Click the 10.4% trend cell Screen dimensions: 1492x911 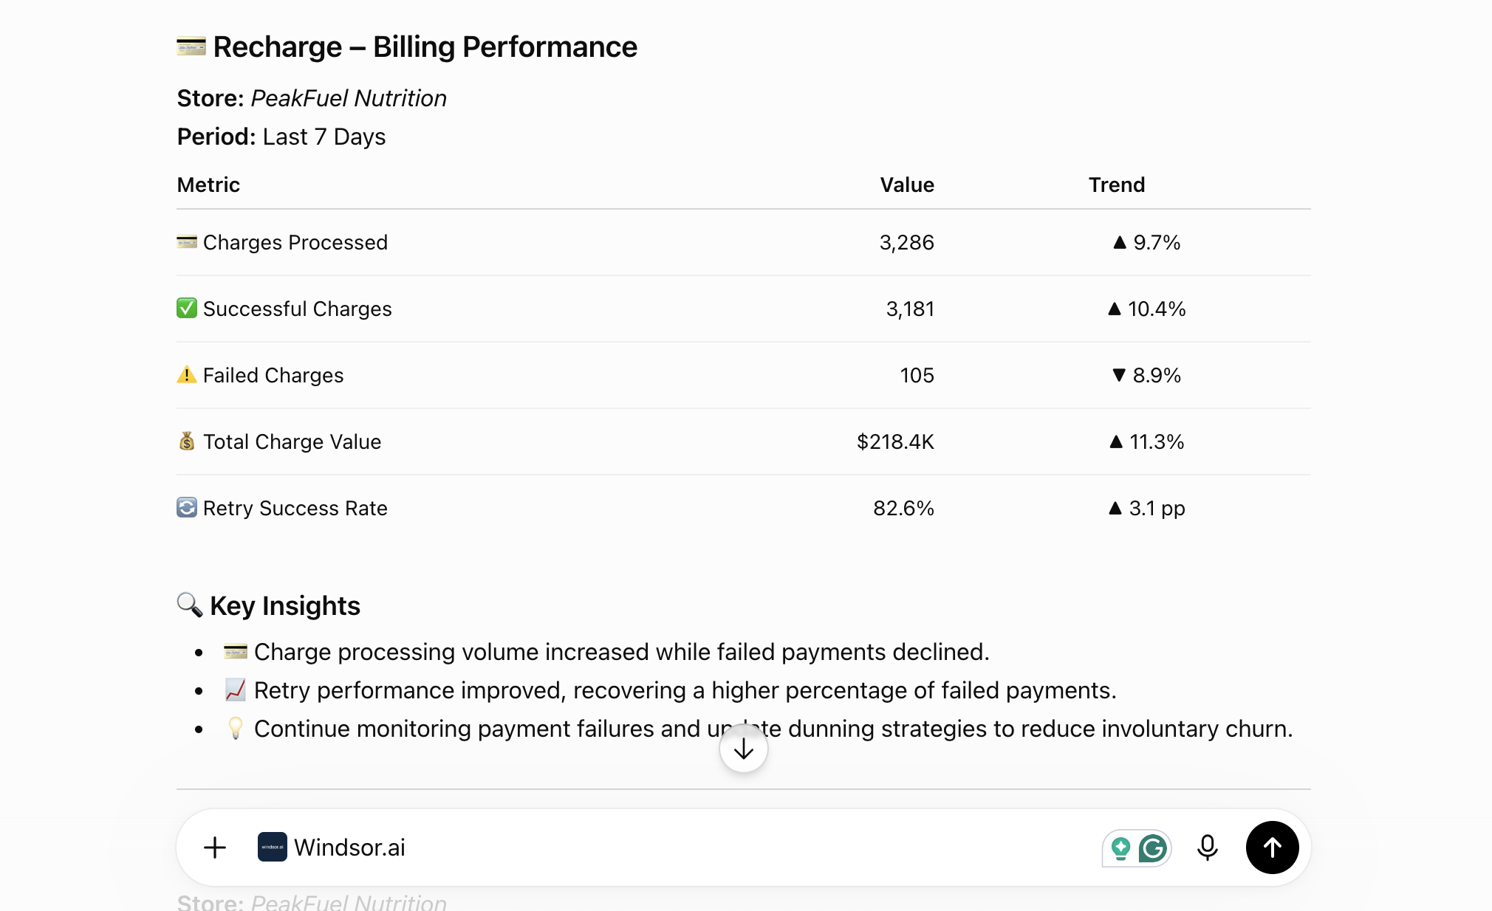click(1146, 309)
